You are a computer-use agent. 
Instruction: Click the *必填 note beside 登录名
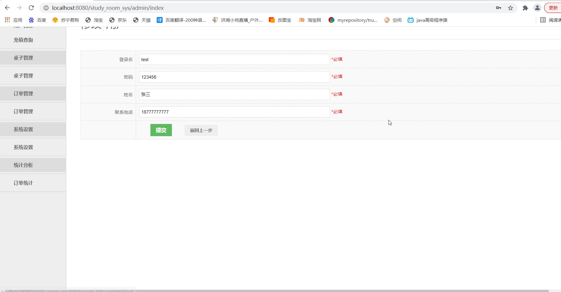coord(337,59)
